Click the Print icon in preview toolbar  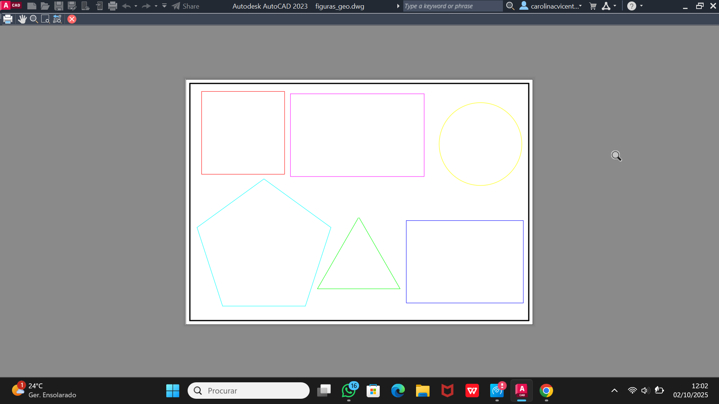[x=8, y=19]
